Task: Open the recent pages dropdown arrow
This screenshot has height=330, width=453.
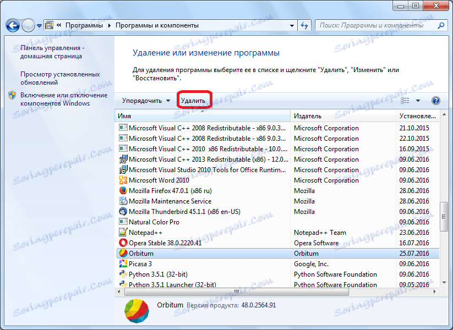Action: [x=39, y=26]
